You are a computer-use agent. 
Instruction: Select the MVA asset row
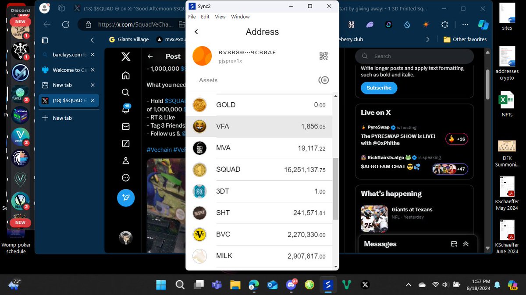(x=259, y=148)
